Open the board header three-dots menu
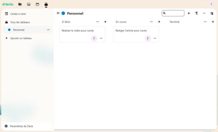 [x=204, y=13]
